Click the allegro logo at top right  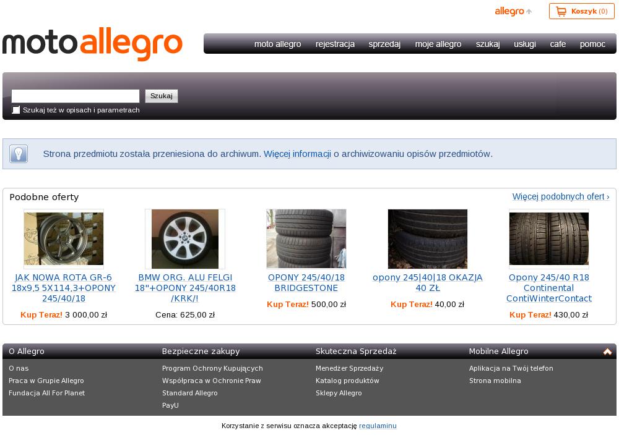point(513,11)
